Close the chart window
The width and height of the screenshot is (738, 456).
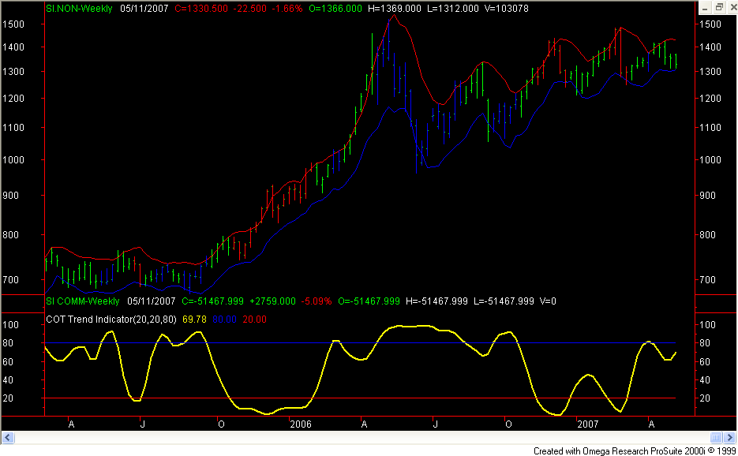732,8
